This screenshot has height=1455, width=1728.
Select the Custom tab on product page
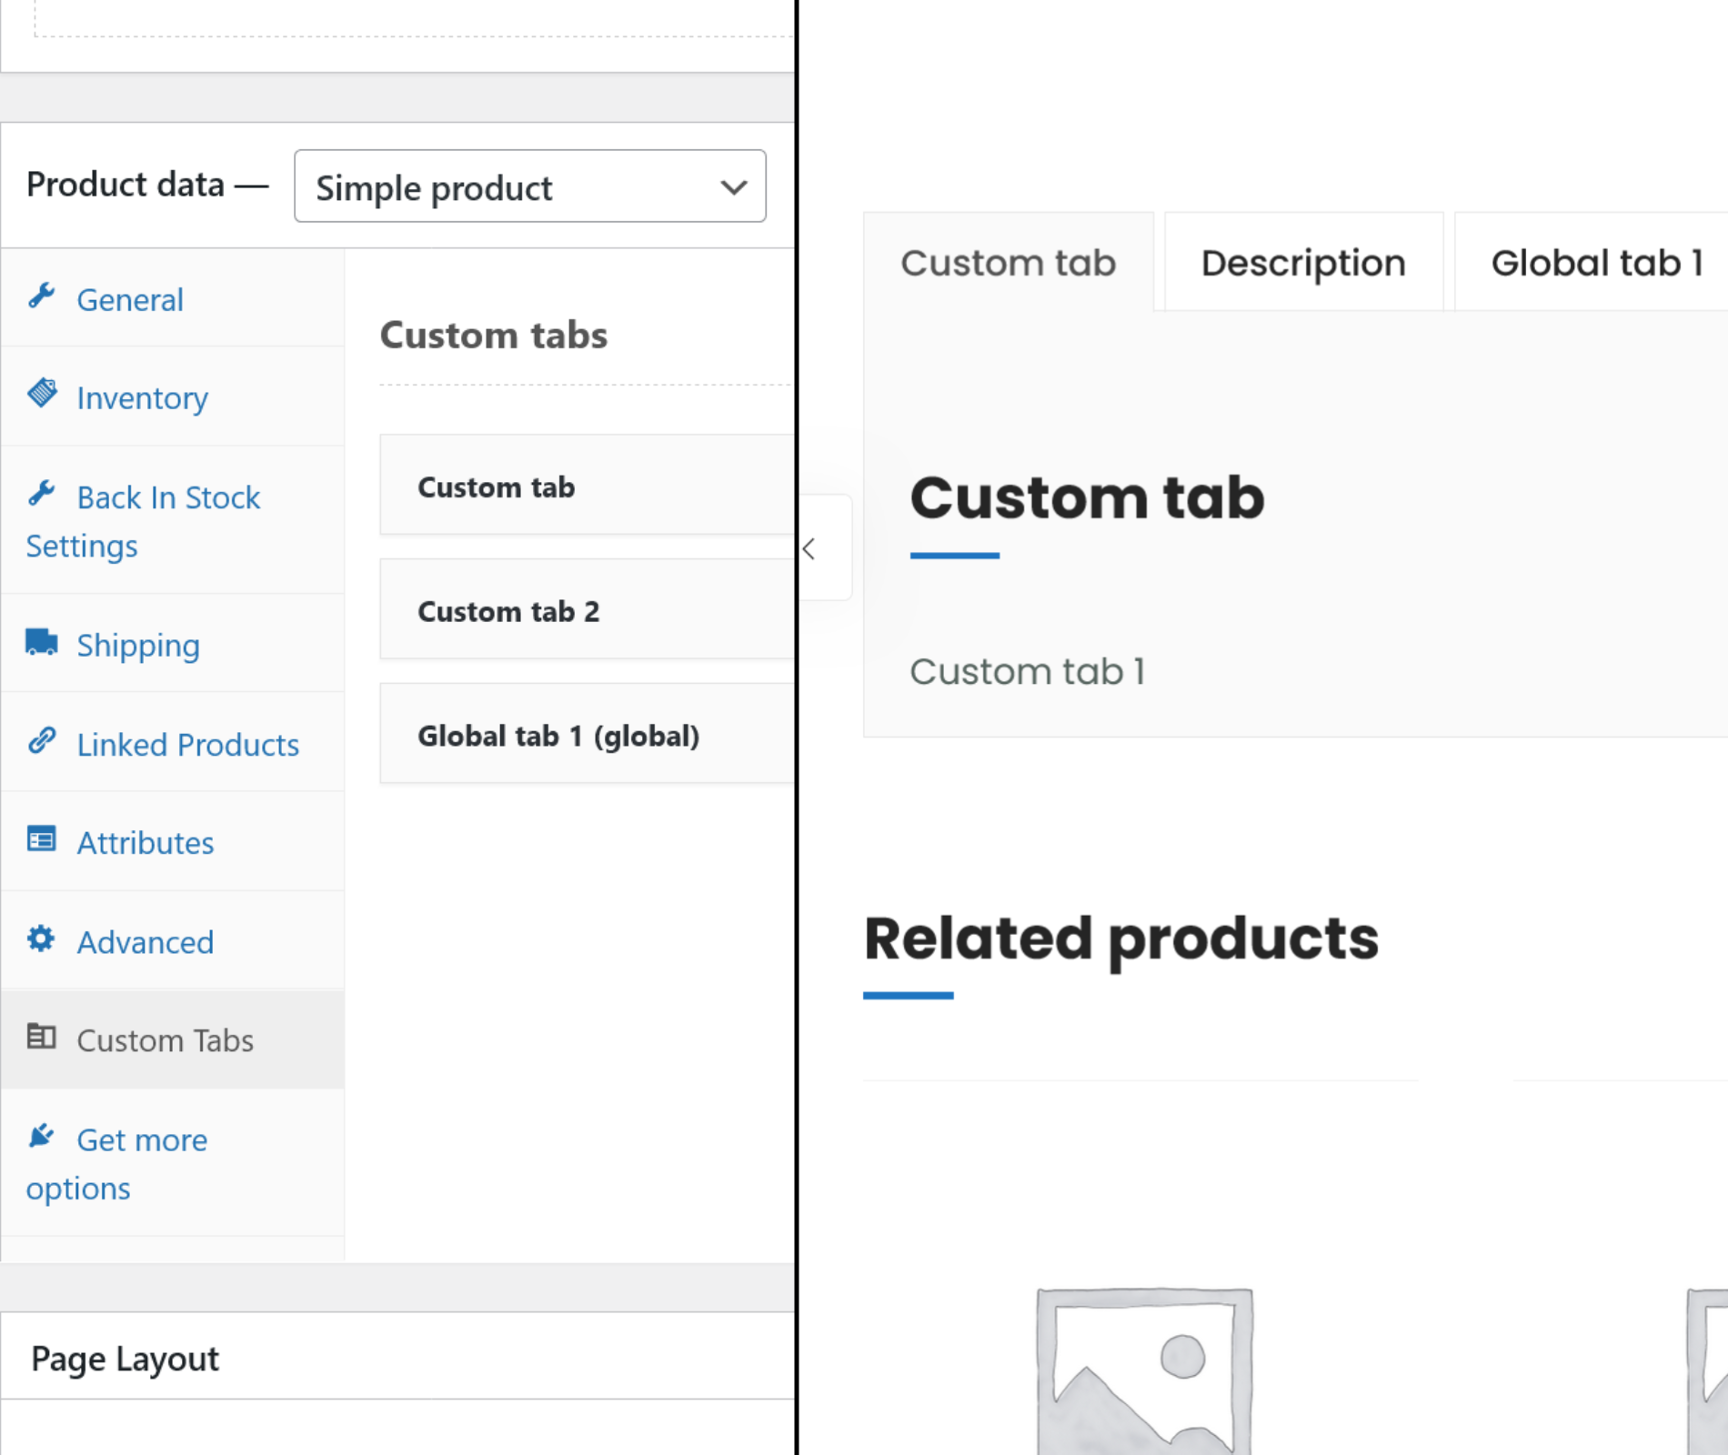point(1008,264)
